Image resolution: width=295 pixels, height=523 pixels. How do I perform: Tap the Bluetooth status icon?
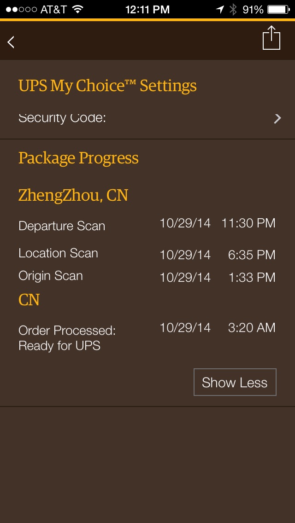pos(233,9)
